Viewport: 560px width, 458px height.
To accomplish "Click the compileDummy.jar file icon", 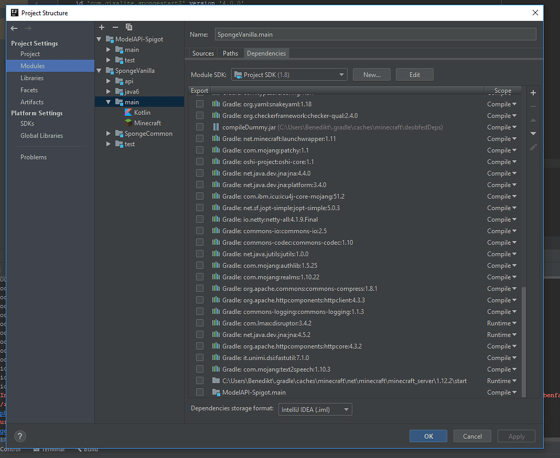I will tap(215, 127).
